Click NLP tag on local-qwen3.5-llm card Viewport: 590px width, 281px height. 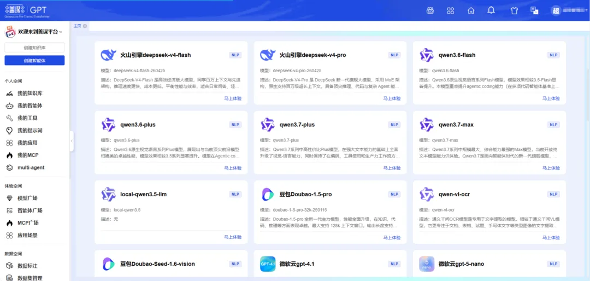coord(235,195)
